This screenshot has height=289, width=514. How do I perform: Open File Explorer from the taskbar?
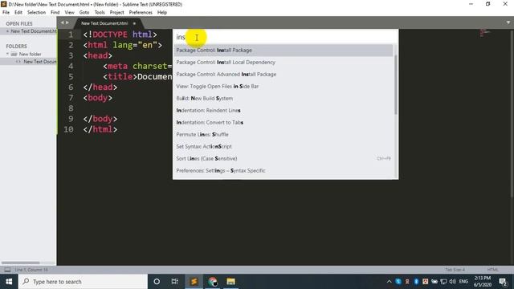coord(230,282)
